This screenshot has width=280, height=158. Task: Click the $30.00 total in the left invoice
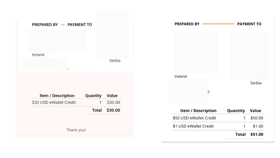(x=113, y=110)
